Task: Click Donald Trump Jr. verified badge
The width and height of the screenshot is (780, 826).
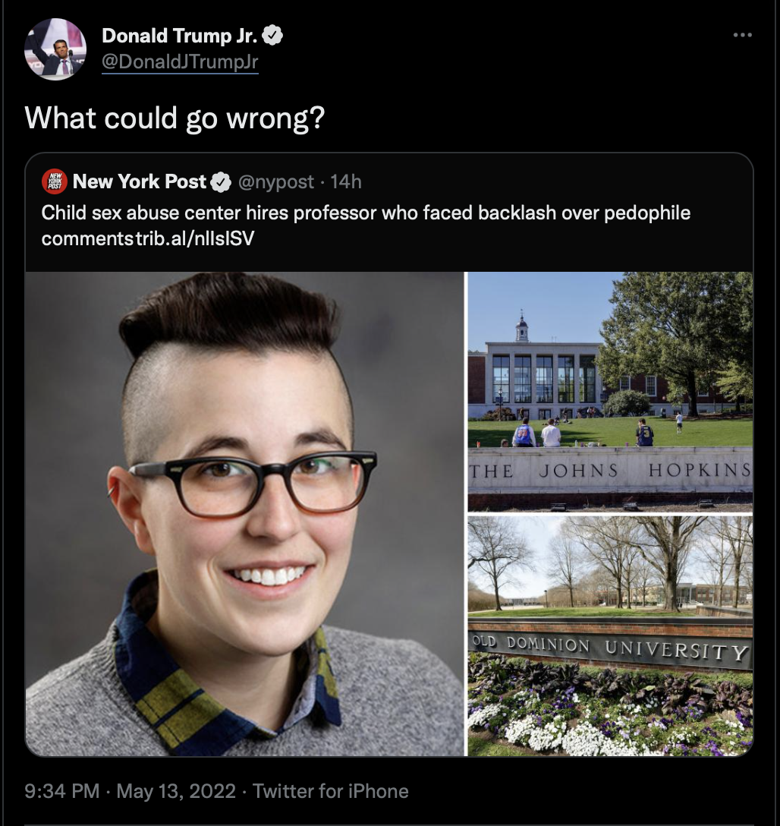Action: [272, 35]
